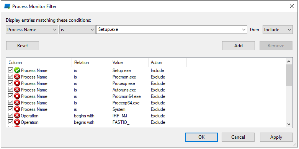The height and width of the screenshot is (149, 299).
Task: Click the Setup.exe value in the list
Action: (x=121, y=70)
